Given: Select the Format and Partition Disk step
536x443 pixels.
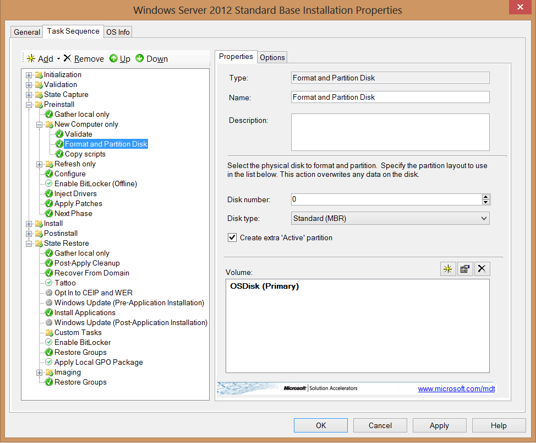Looking at the screenshot, I should [x=106, y=144].
